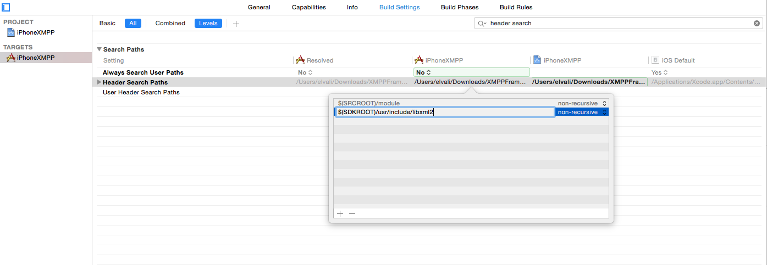
Task: Expand the Header Search Paths row
Action: (99, 82)
